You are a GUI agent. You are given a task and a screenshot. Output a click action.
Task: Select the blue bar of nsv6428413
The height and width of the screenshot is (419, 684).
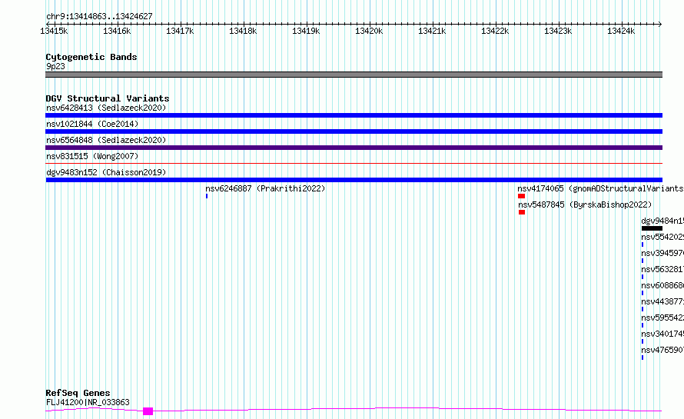pyautogui.click(x=354, y=115)
